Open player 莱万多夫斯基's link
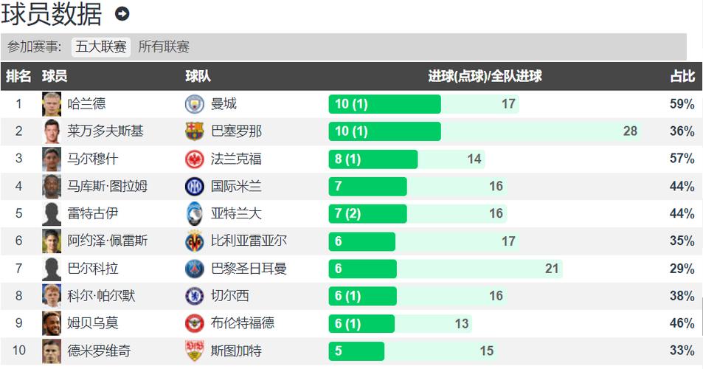 [105, 131]
